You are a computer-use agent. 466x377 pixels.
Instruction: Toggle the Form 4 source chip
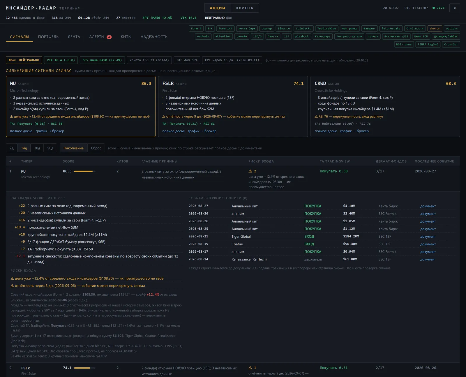[196, 29]
